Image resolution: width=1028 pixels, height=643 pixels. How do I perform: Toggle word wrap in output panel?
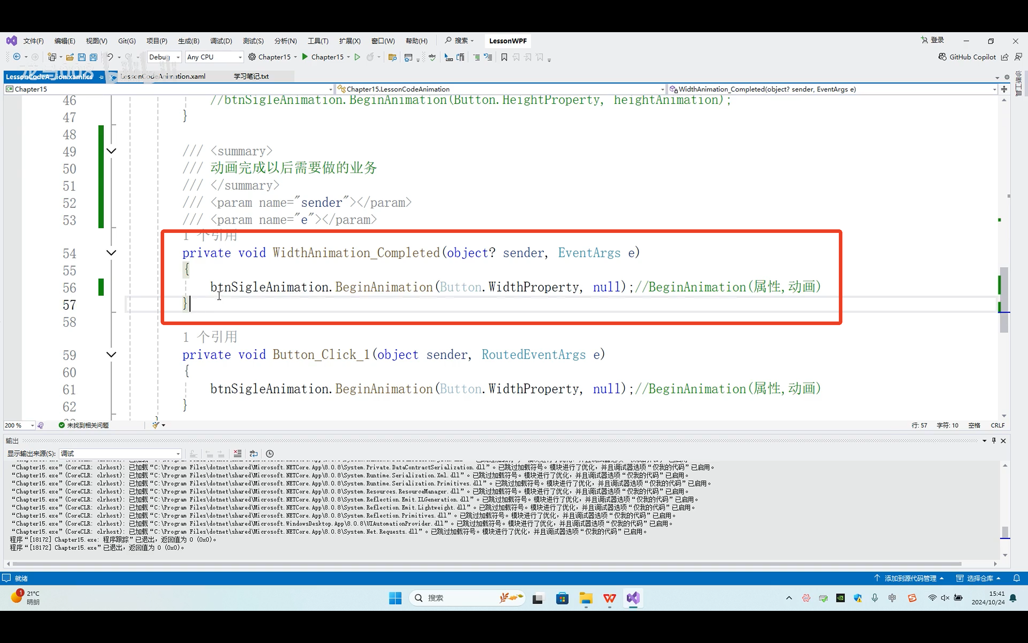pos(253,454)
